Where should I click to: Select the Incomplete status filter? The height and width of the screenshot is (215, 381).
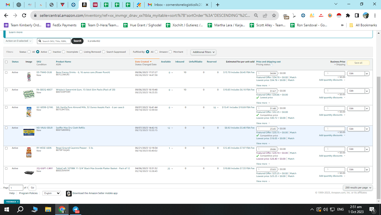coord(64,52)
